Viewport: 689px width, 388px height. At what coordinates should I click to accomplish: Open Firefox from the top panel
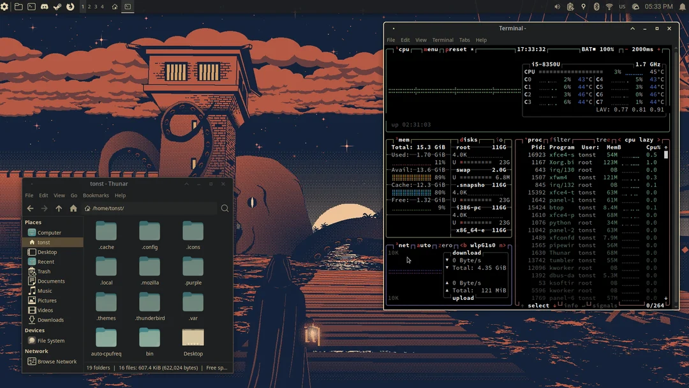(x=70, y=7)
